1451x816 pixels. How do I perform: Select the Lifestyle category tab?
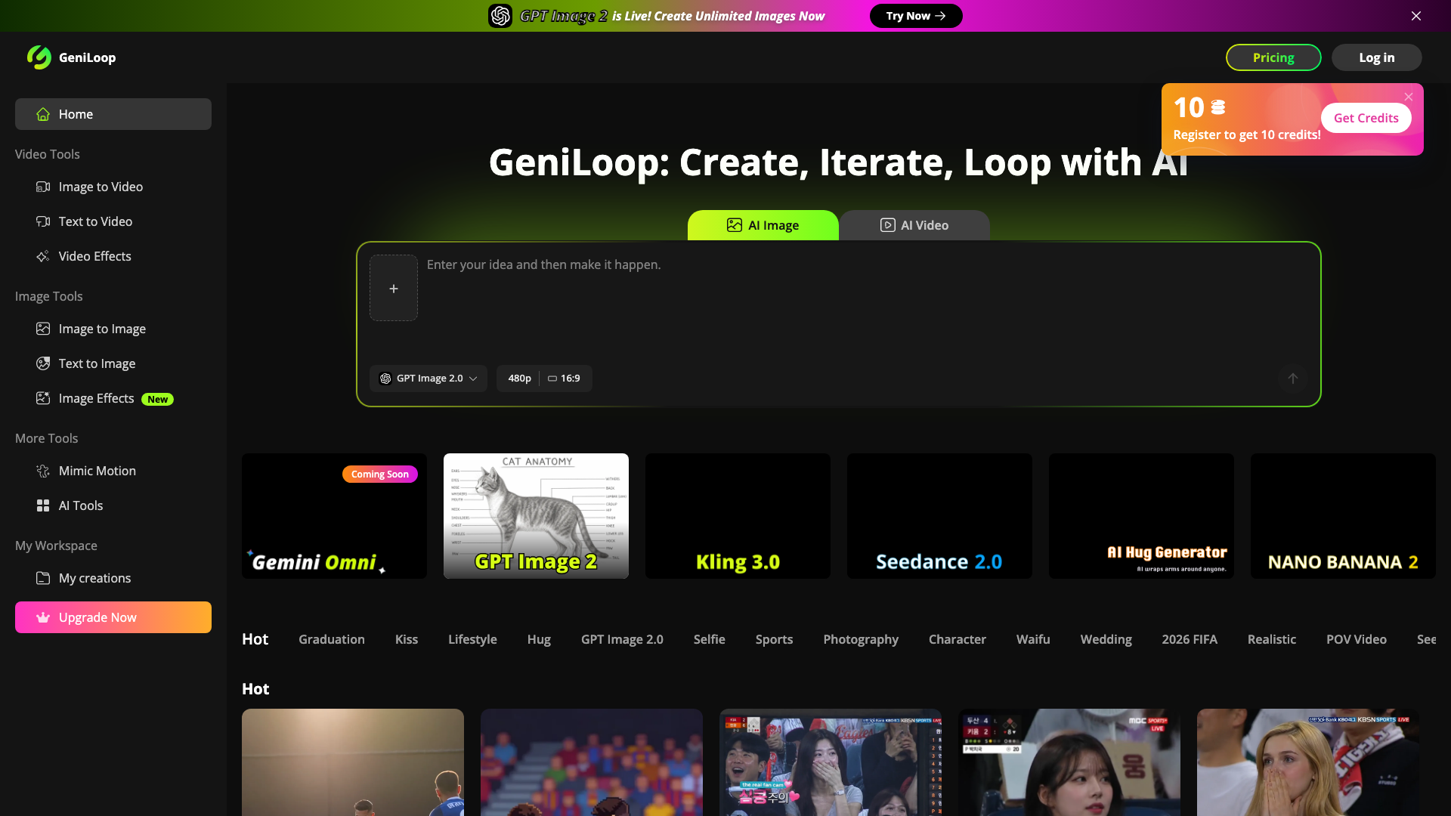point(472,639)
